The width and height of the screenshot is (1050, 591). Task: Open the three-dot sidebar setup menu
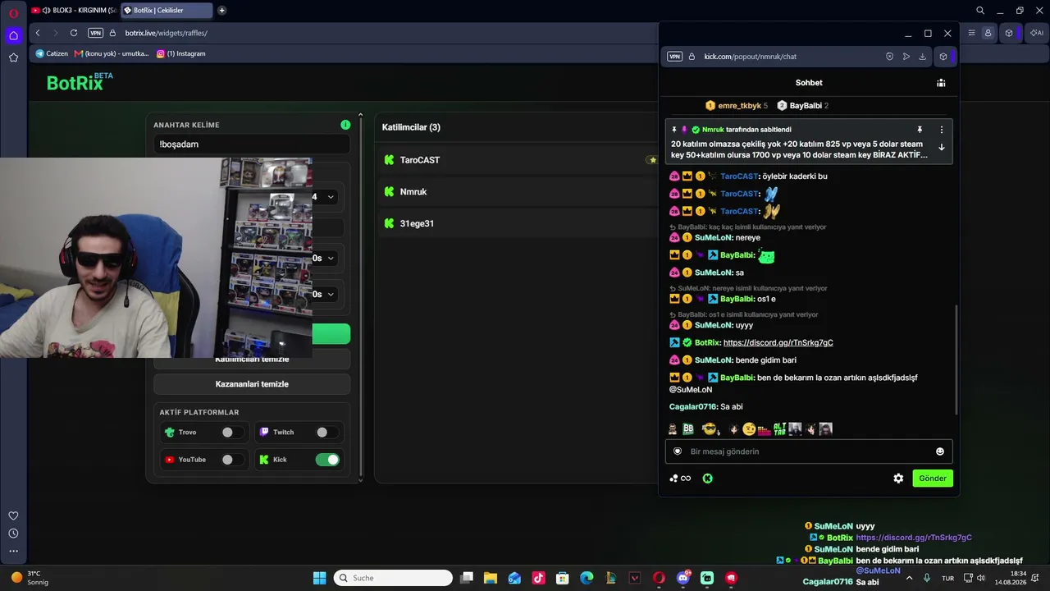(13, 552)
